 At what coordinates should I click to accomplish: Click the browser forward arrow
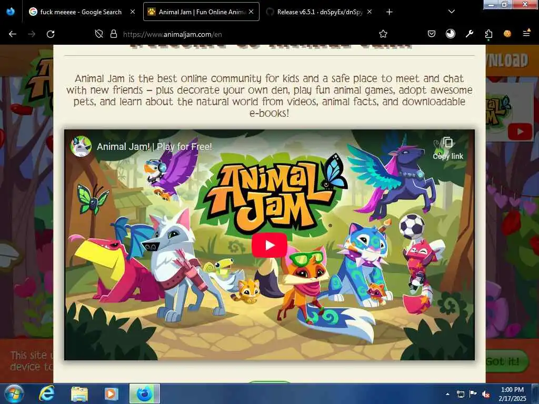[32, 34]
